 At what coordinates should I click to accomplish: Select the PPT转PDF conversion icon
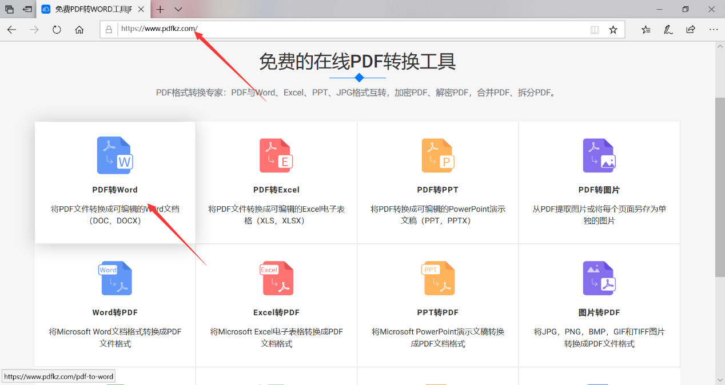point(437,278)
